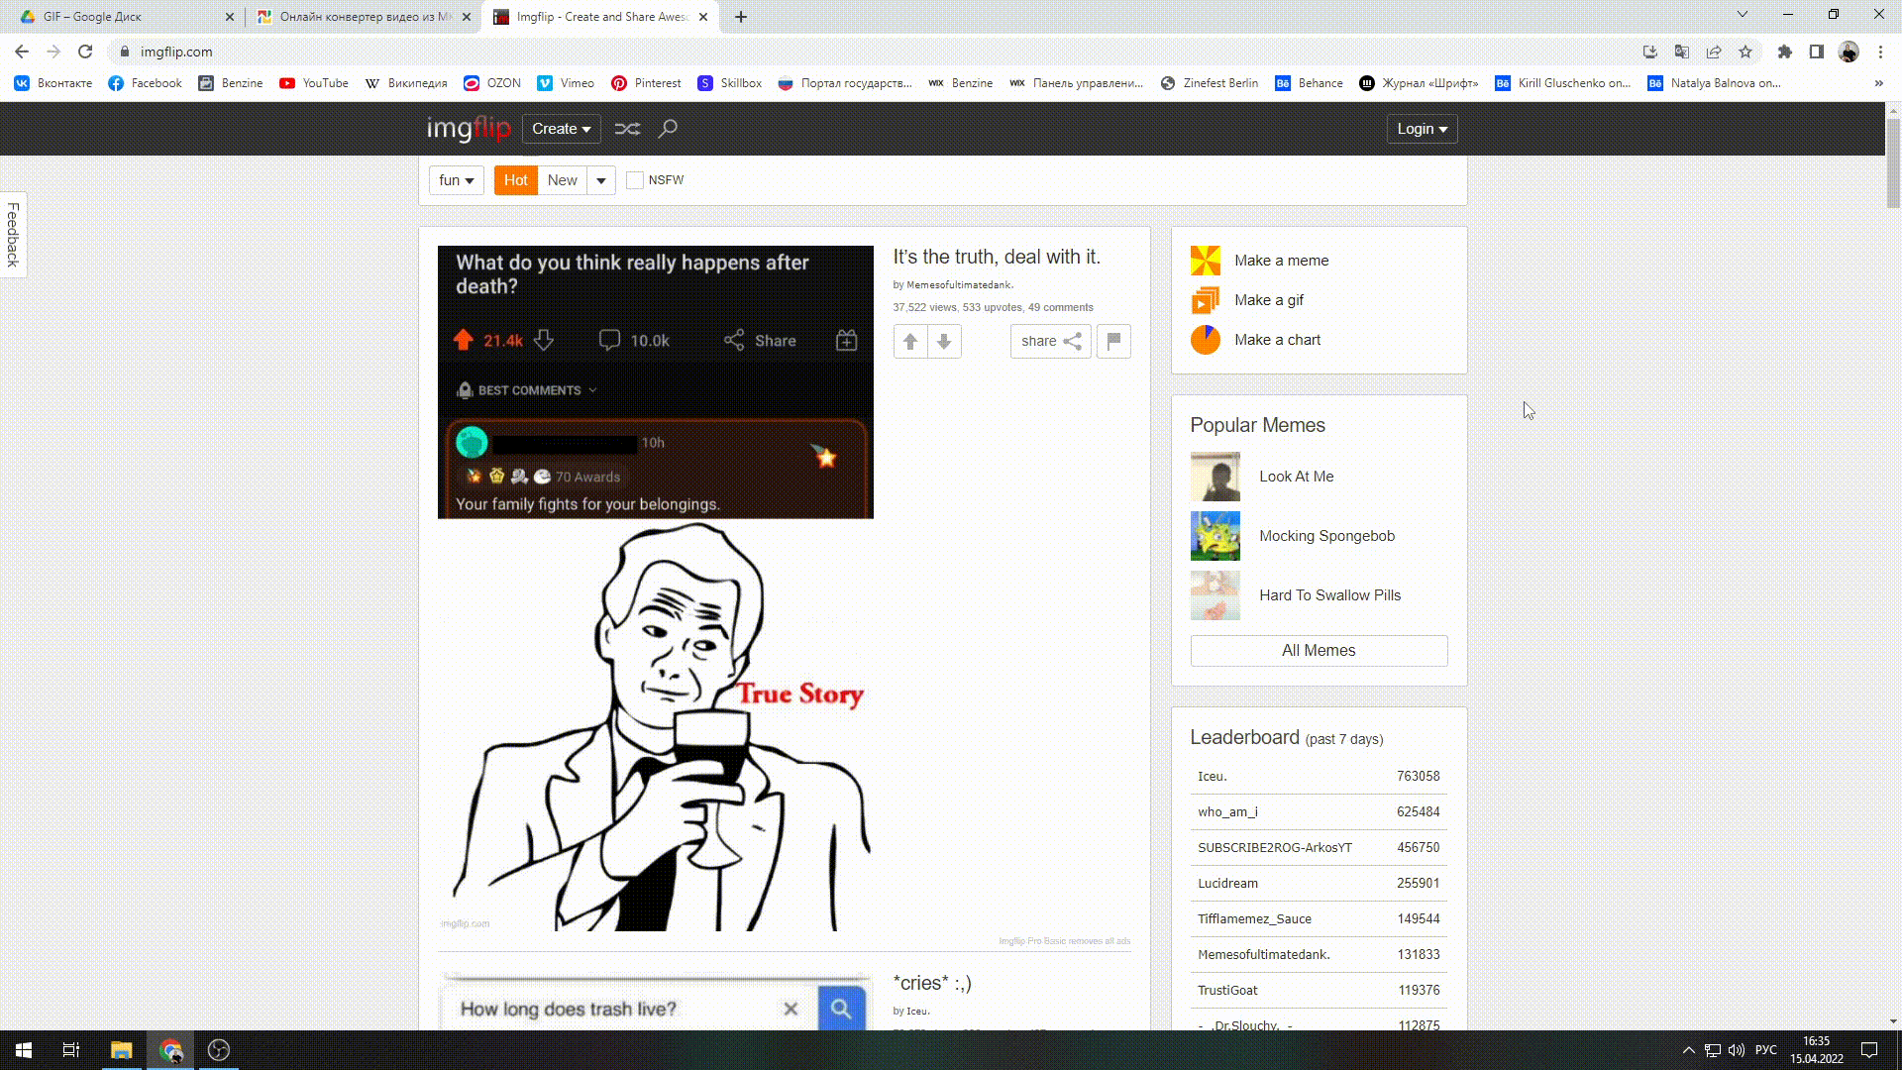Click the Make a meme icon
This screenshot has width=1902, height=1070.
(1206, 261)
